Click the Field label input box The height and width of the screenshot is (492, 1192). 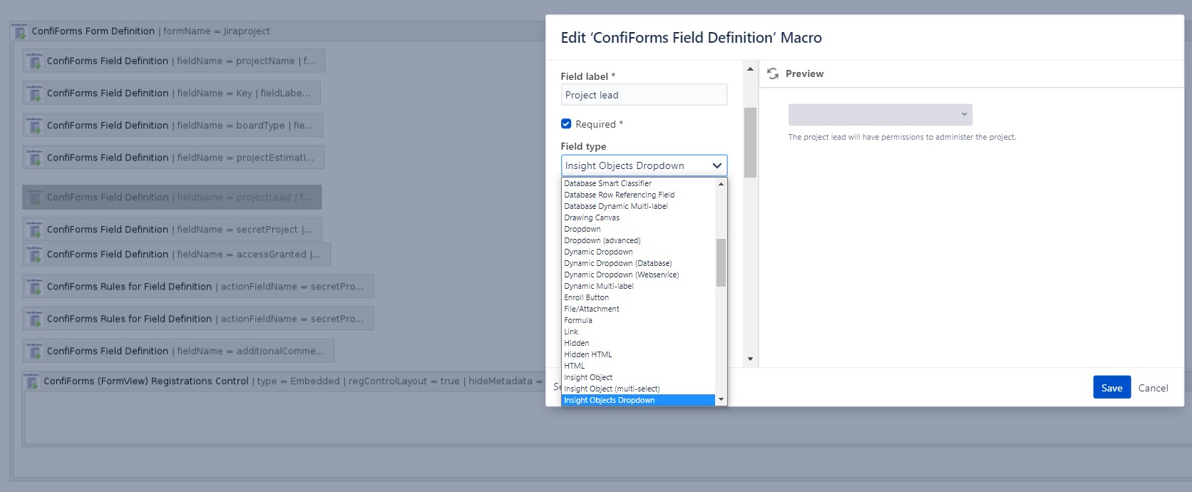click(644, 95)
